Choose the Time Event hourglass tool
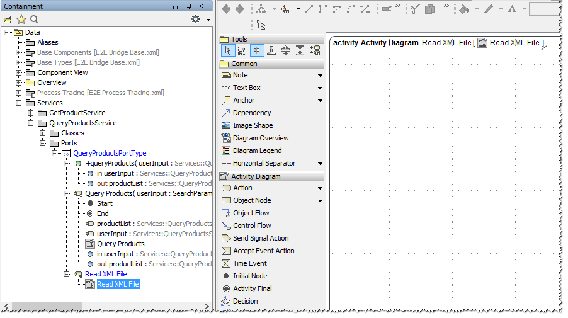This screenshot has height=318, width=568. click(227, 263)
